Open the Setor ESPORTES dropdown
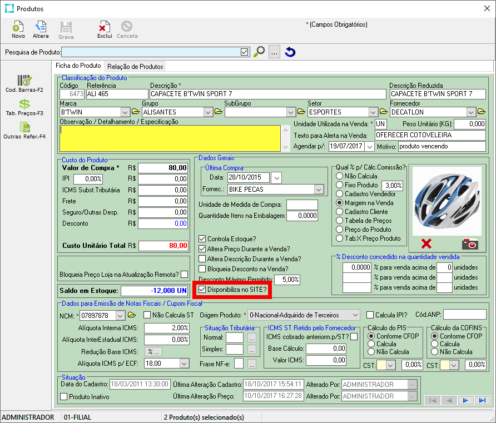This screenshot has height=423, width=496. pos(374,112)
